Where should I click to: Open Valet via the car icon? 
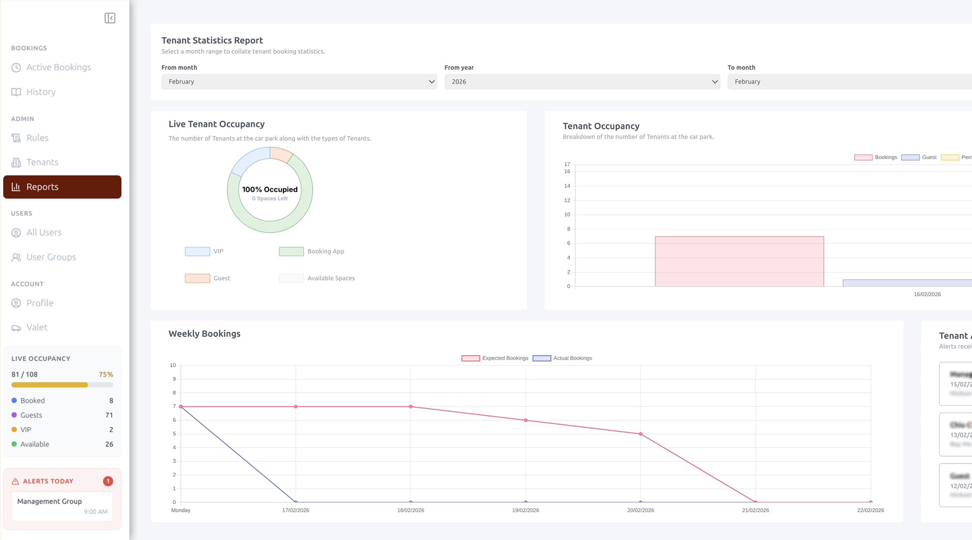click(16, 327)
